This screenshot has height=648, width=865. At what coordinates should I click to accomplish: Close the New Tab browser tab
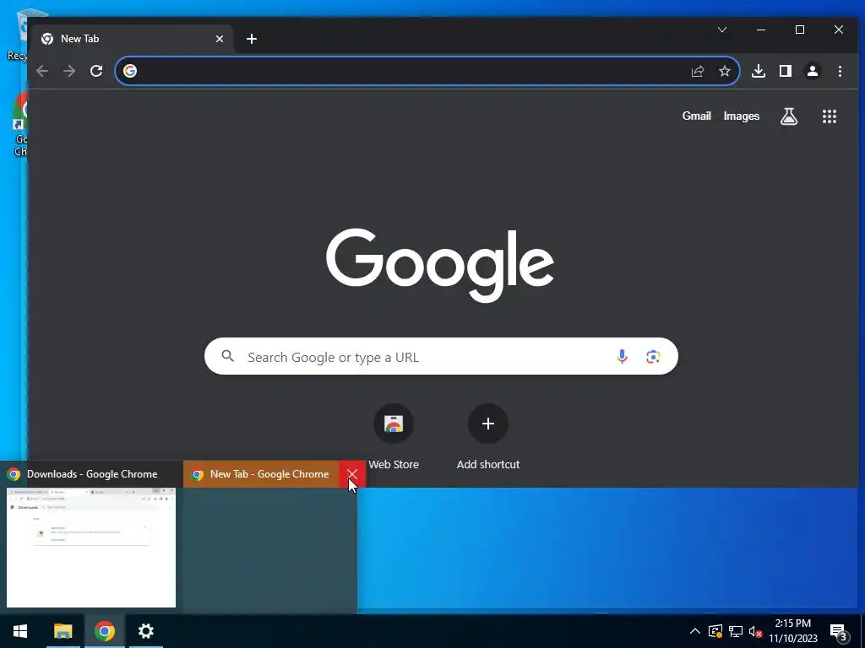click(x=220, y=39)
